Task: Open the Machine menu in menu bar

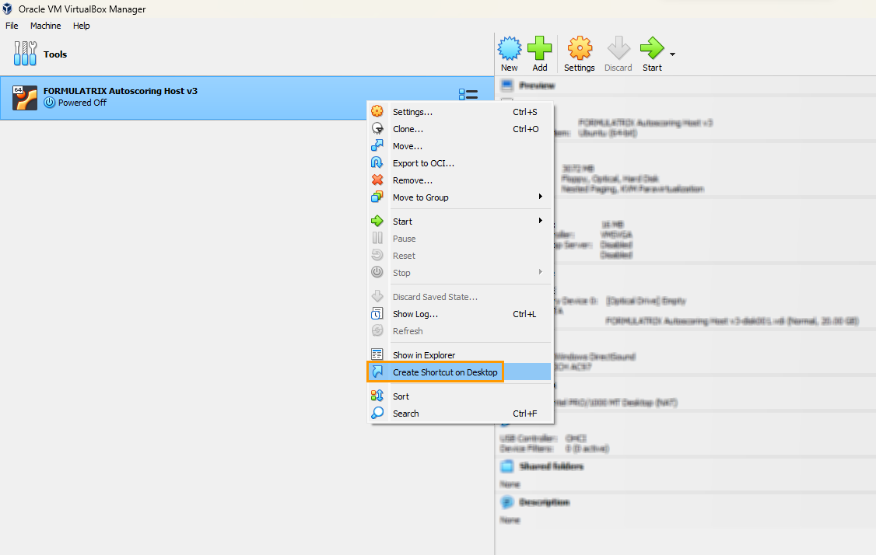Action: pyautogui.click(x=45, y=26)
